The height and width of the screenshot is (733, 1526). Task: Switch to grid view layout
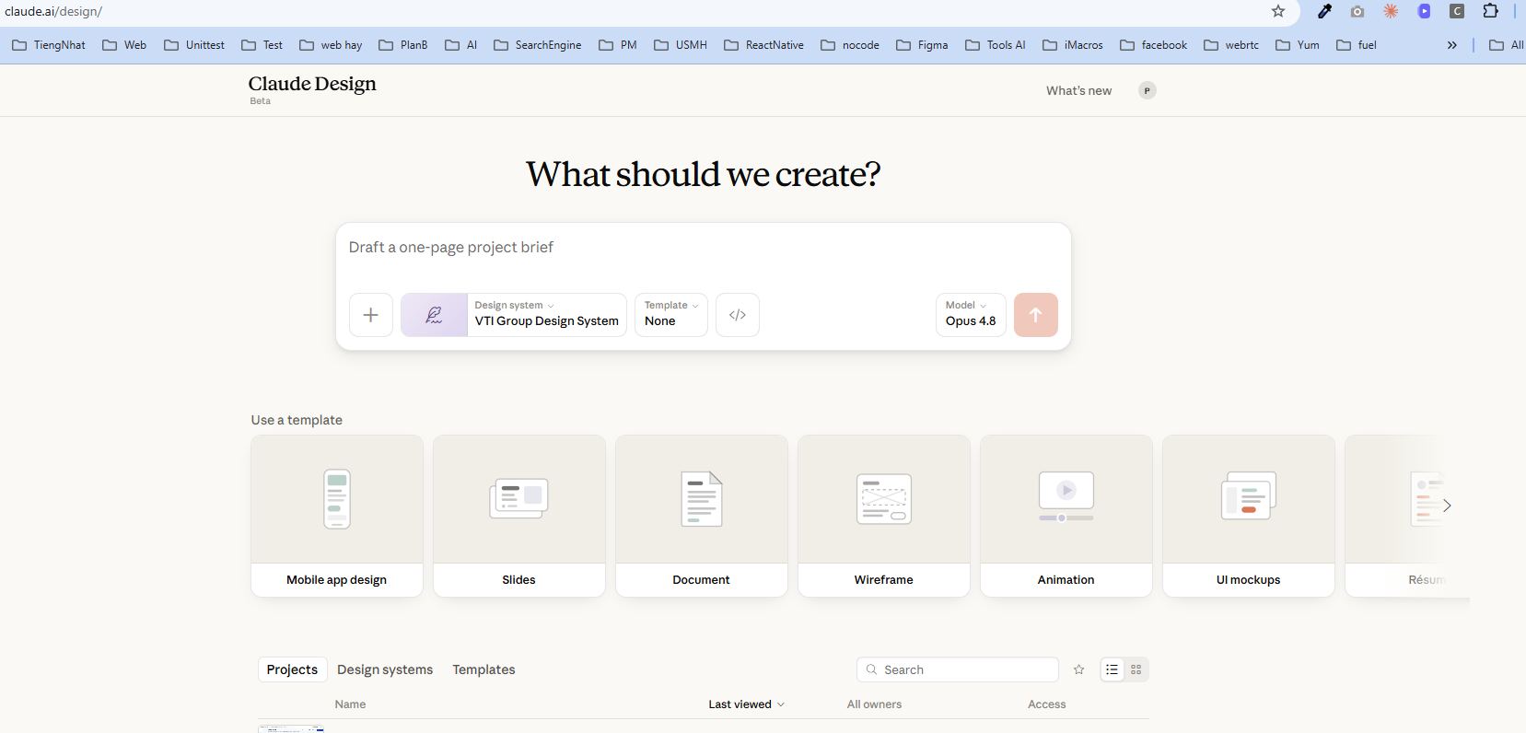(1136, 669)
